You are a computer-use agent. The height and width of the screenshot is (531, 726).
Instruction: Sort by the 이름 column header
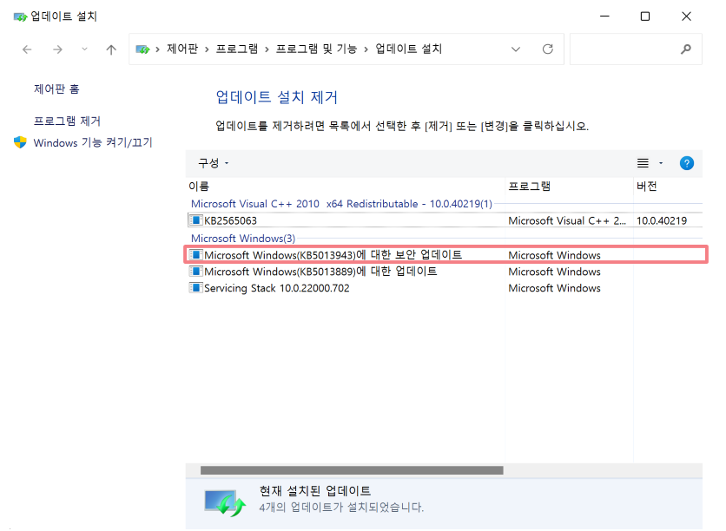click(345, 187)
